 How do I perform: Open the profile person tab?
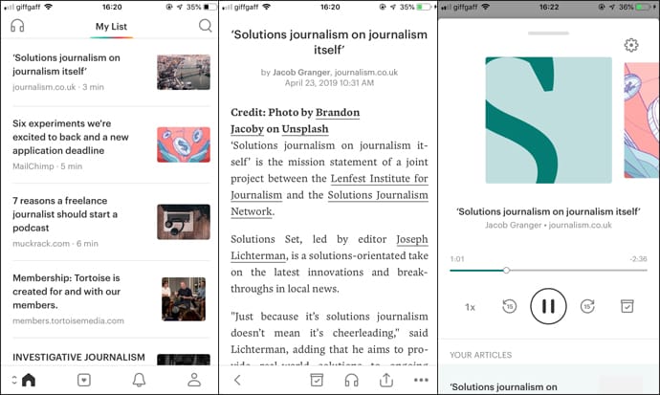click(194, 380)
